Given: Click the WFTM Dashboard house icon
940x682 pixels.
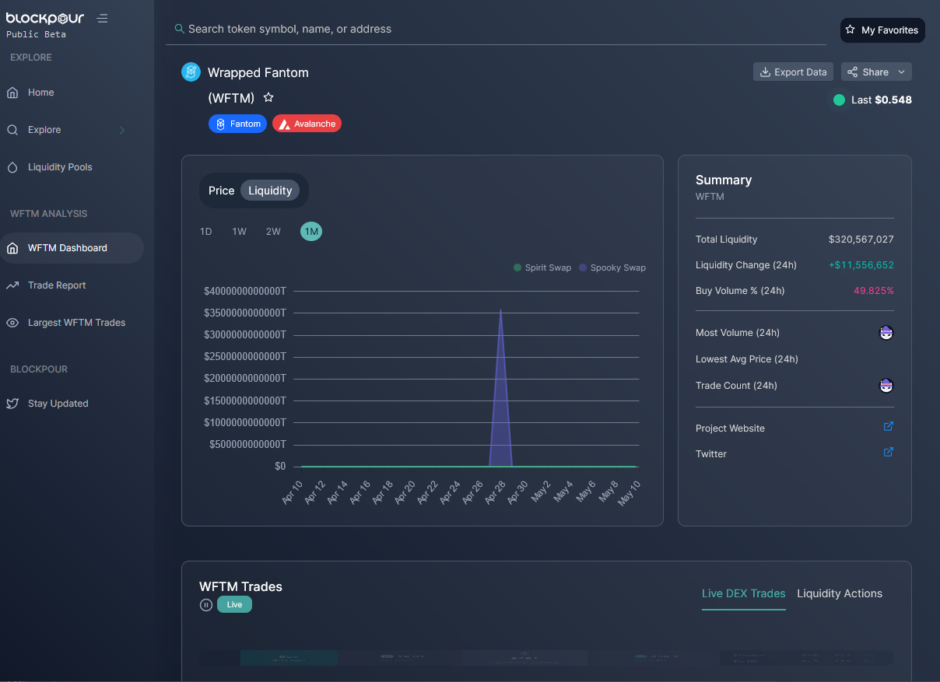Looking at the screenshot, I should [12, 248].
